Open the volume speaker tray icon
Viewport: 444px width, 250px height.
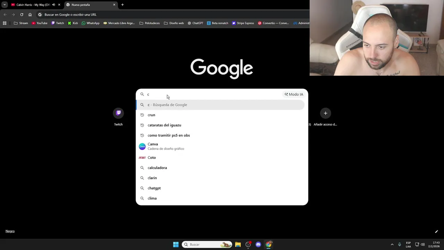click(x=423, y=244)
